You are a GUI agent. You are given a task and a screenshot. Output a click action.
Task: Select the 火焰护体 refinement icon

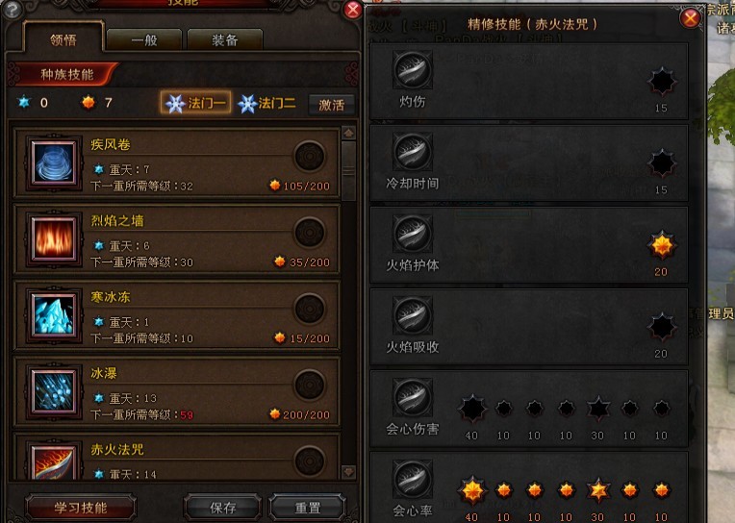click(x=412, y=234)
